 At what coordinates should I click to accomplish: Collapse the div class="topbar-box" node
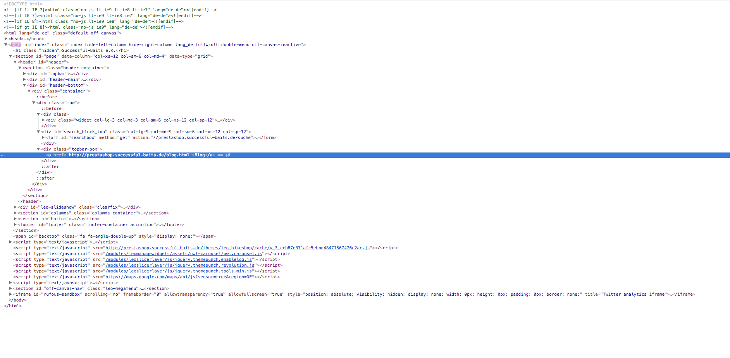click(38, 149)
